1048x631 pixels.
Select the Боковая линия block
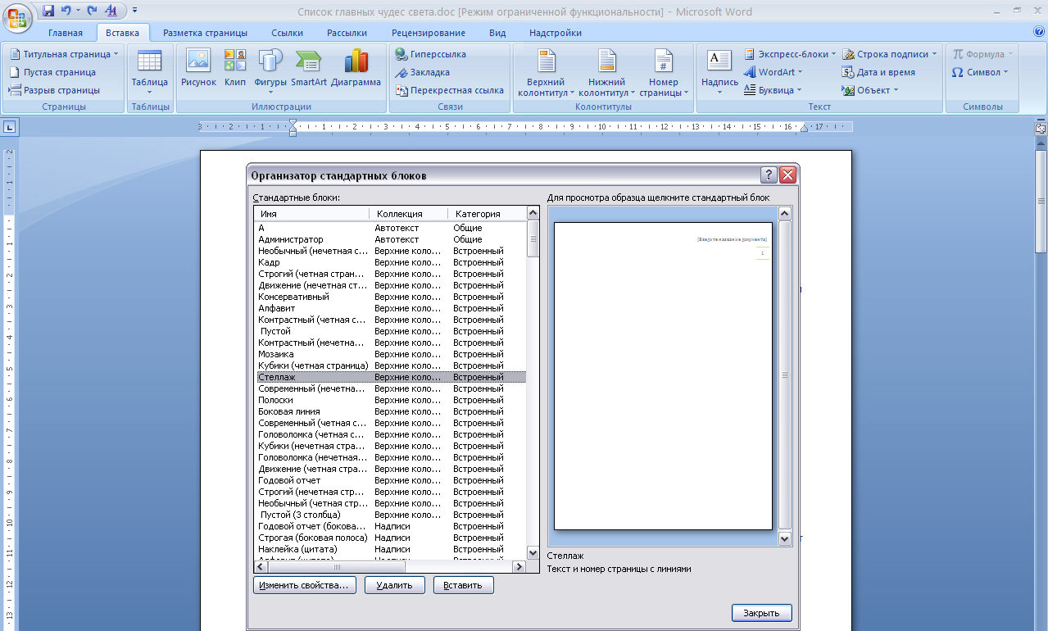391,411
